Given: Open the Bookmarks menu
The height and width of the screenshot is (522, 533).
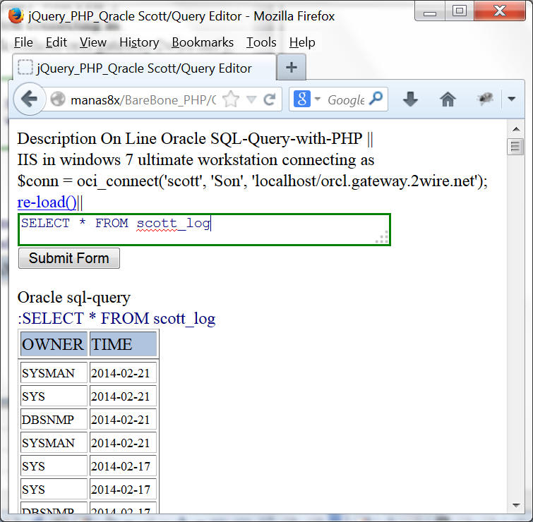Looking at the screenshot, I should tap(203, 42).
